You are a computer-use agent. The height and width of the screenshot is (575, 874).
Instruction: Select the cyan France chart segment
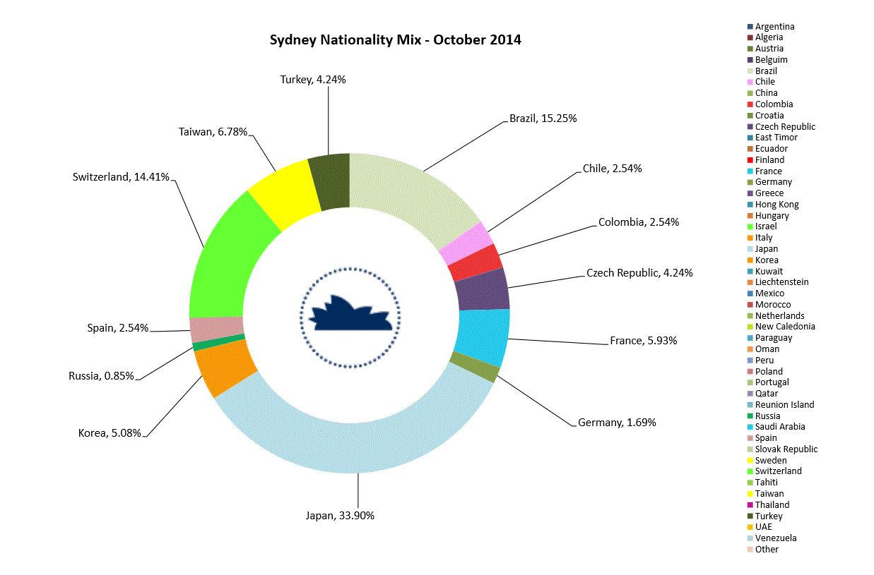[483, 335]
